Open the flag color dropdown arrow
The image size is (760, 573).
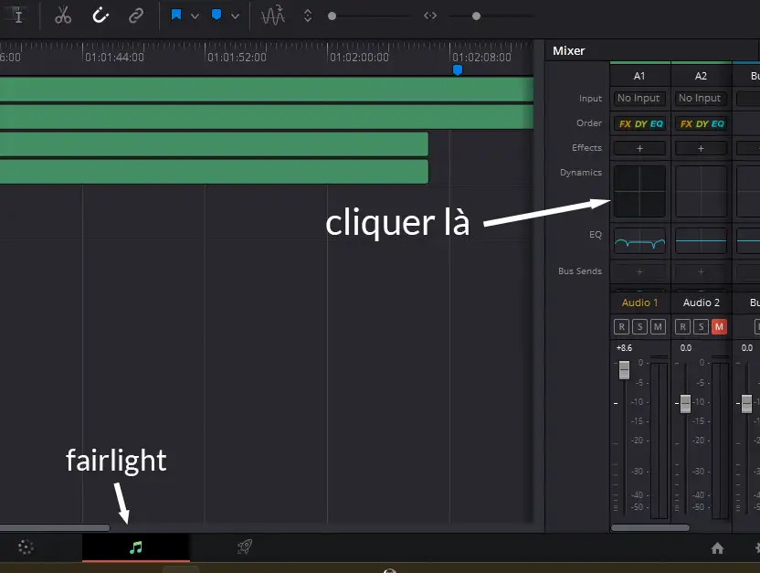tap(195, 16)
